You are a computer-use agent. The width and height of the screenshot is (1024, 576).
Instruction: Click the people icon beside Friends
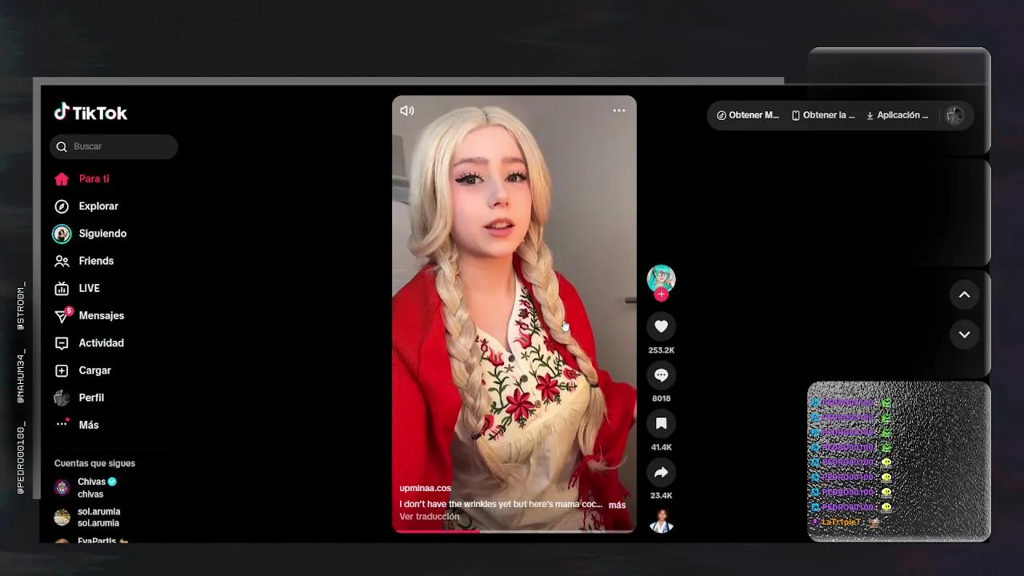62,261
